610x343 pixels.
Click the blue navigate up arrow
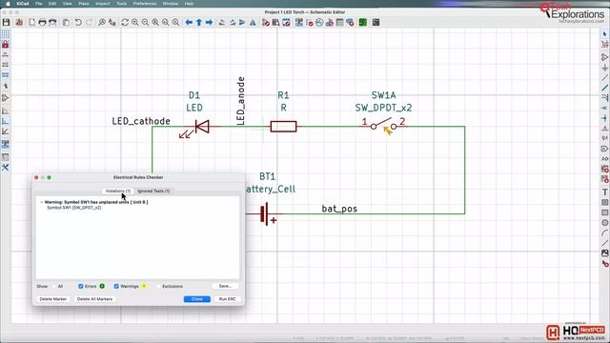click(x=199, y=23)
